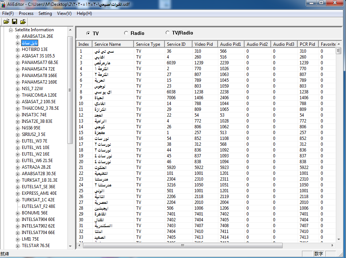Viewport: 346px width, 258px height.
Task: Expand the BONUM1 56E node
Action: click(18, 213)
